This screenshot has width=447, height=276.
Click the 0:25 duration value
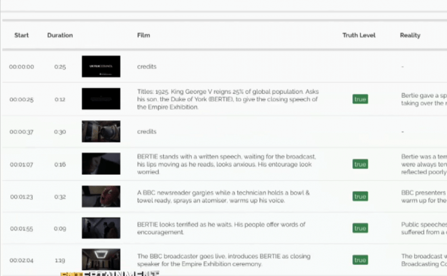(x=60, y=67)
